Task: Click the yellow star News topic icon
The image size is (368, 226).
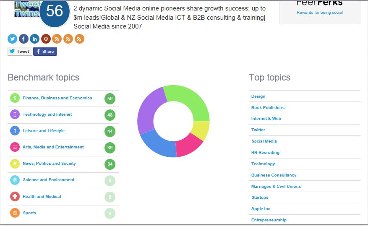Action: [15, 164]
